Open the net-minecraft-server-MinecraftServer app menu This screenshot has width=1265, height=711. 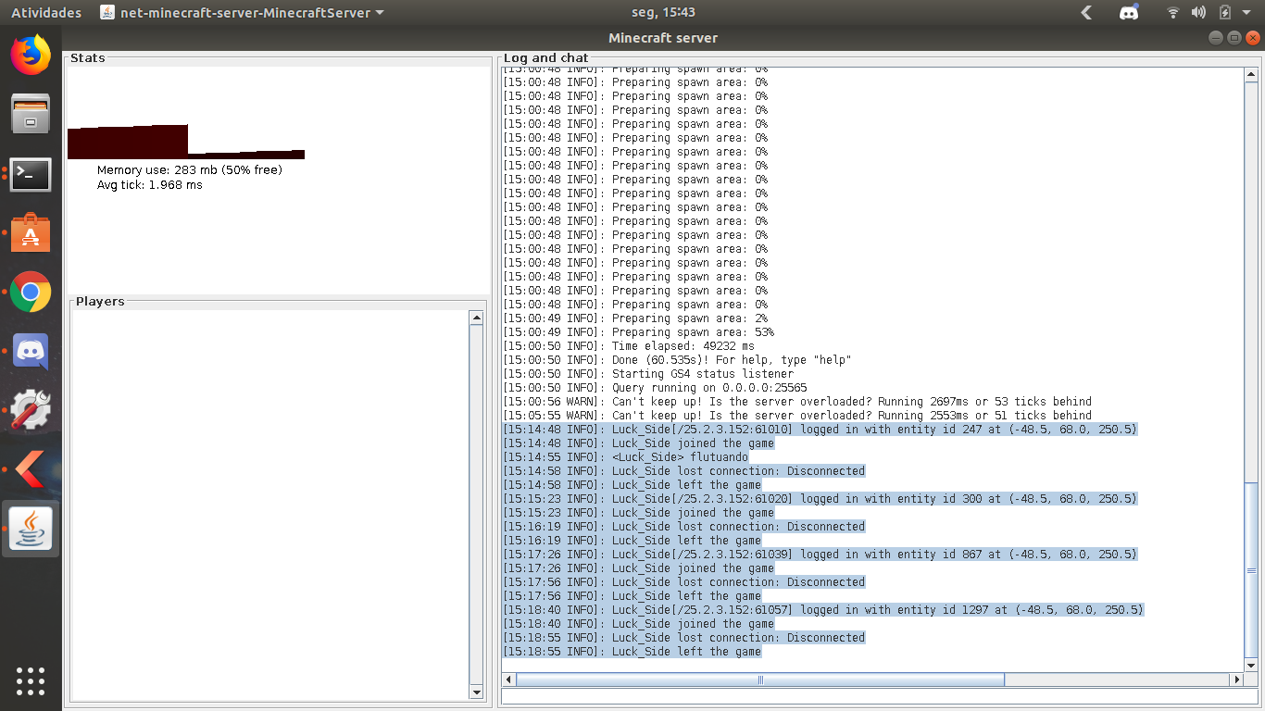pos(242,13)
